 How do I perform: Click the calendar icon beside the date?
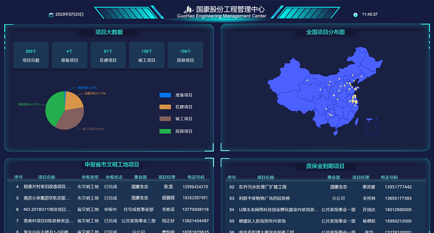click(51, 15)
